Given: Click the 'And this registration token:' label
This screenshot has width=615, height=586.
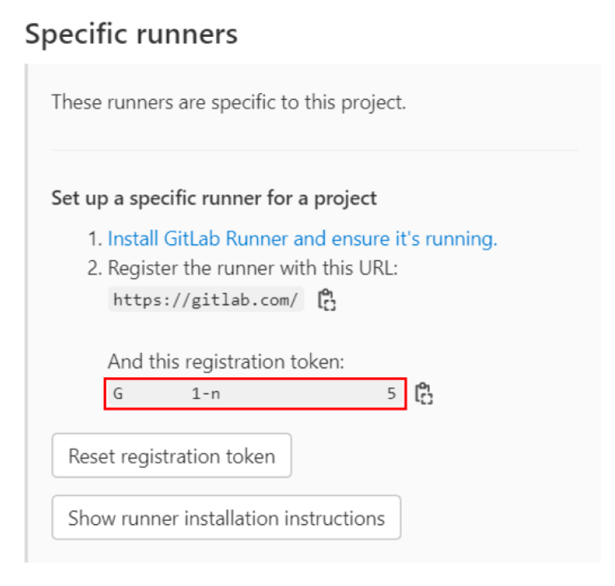Looking at the screenshot, I should tap(225, 362).
